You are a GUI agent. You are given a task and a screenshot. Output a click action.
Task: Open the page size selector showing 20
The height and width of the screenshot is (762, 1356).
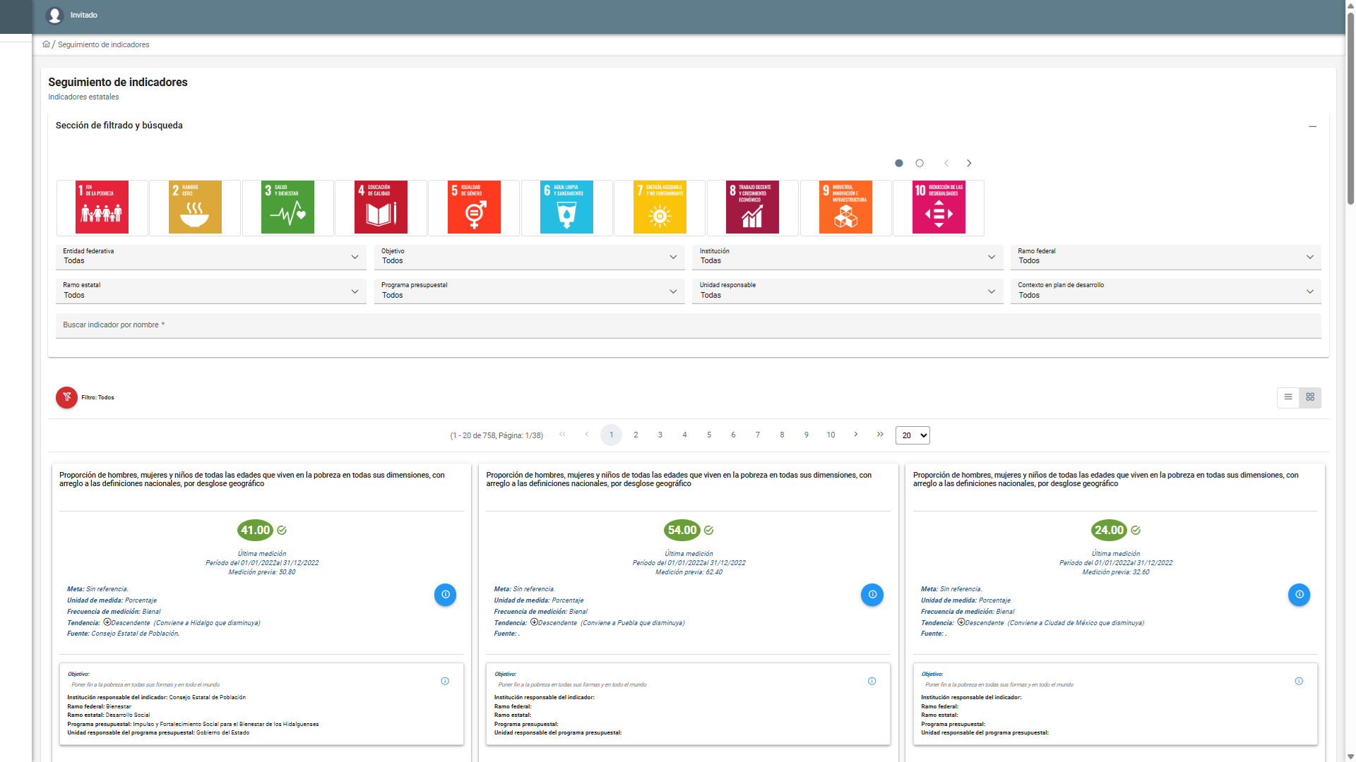[x=912, y=435]
